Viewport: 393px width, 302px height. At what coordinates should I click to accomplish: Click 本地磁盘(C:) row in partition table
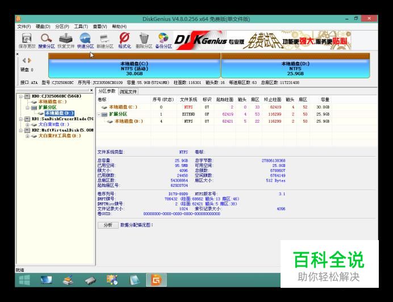point(216,107)
